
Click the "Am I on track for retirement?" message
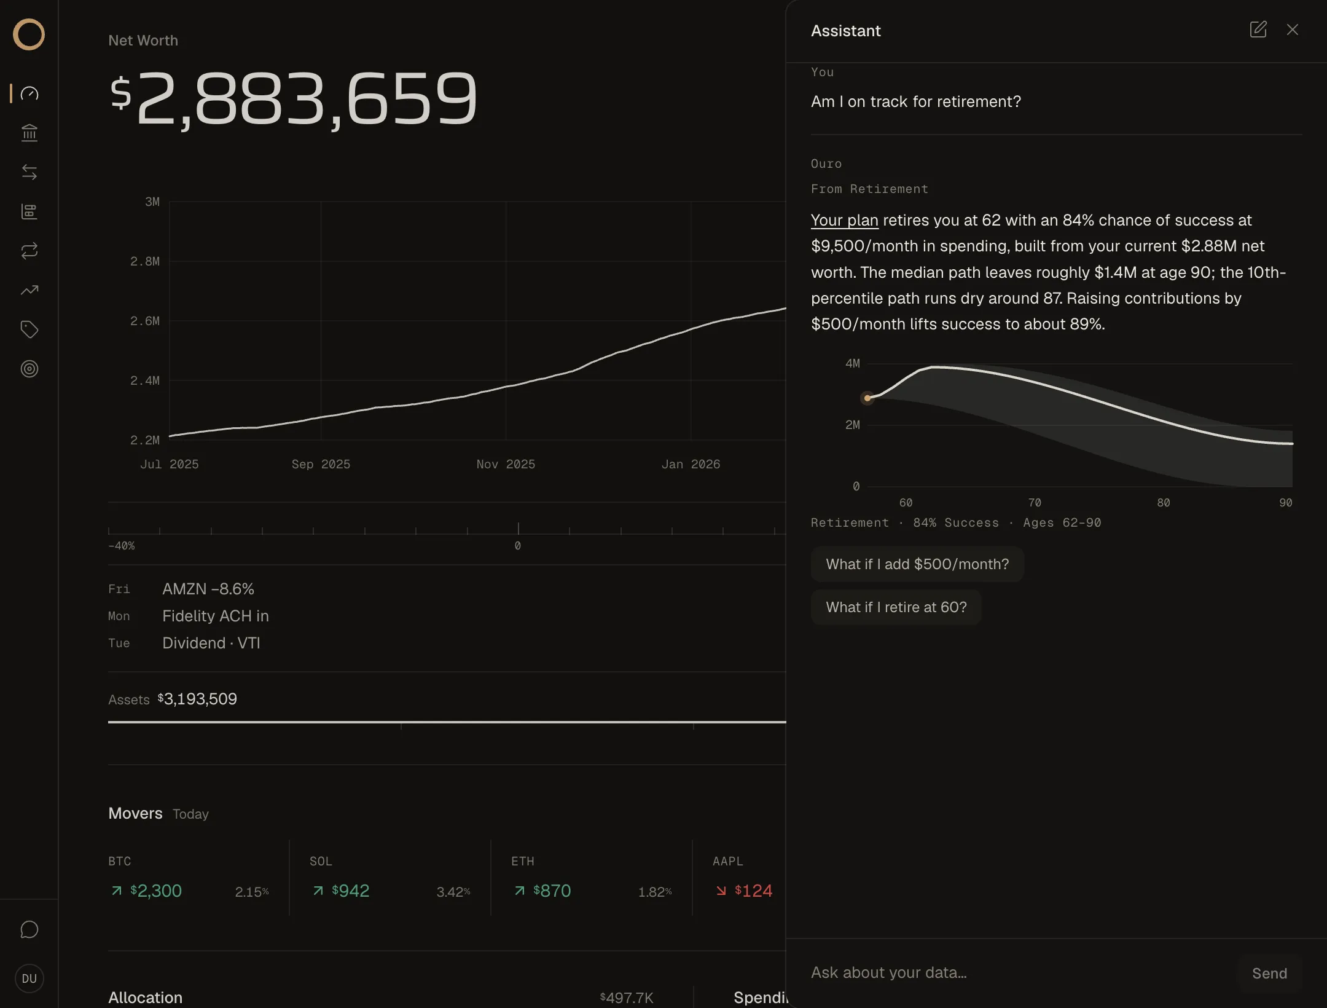coord(915,101)
